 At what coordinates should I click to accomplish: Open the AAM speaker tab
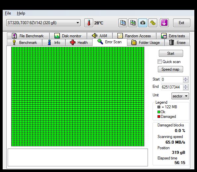(99, 36)
